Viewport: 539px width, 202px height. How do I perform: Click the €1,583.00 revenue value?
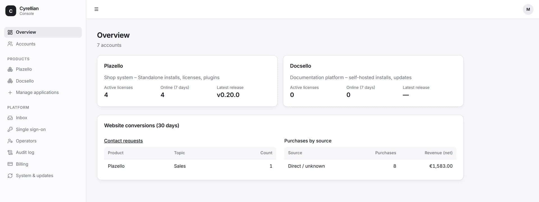[x=441, y=166]
